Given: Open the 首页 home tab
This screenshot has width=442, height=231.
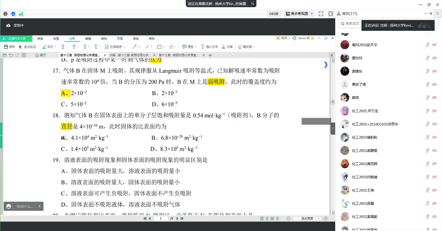Looking at the screenshot, I should 41,55.
